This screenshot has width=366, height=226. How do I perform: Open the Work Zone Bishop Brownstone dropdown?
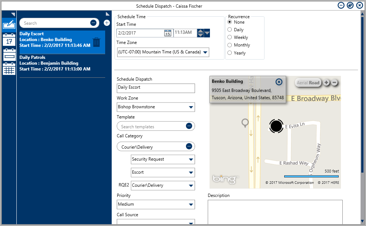pyautogui.click(x=191, y=107)
